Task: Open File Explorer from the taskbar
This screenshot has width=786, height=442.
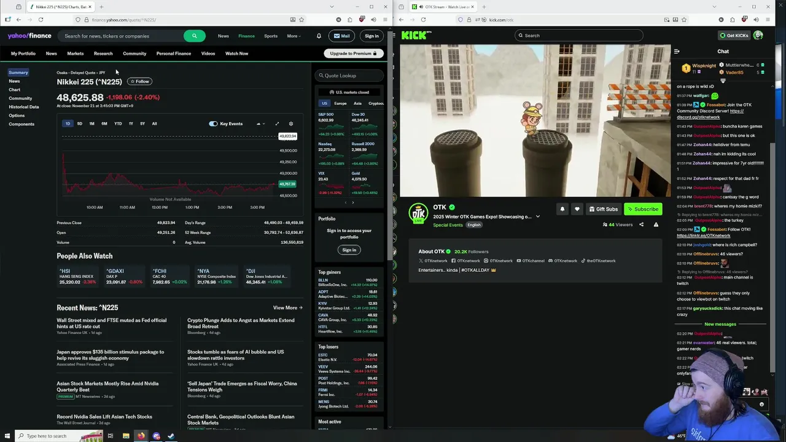Action: pos(126,436)
